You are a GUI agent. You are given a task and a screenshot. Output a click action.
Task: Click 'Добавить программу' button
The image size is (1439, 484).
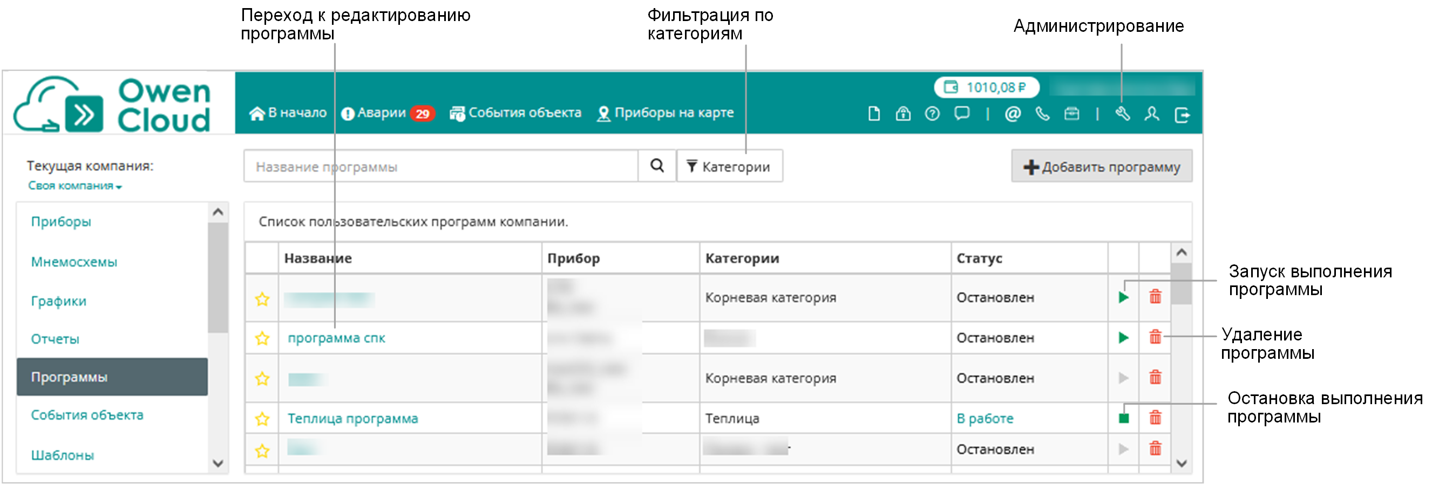[x=1101, y=166]
